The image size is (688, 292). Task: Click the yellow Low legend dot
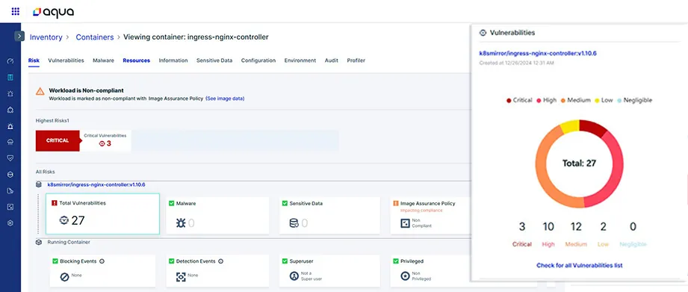[597, 100]
